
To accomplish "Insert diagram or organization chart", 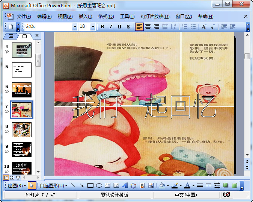I will (x=133, y=185).
